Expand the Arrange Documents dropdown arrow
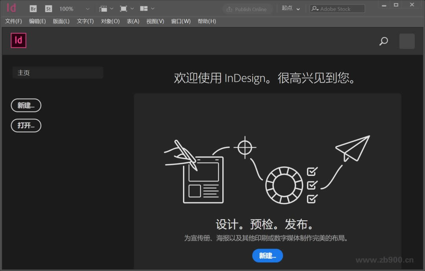Image resolution: width=425 pixels, height=271 pixels. click(153, 9)
